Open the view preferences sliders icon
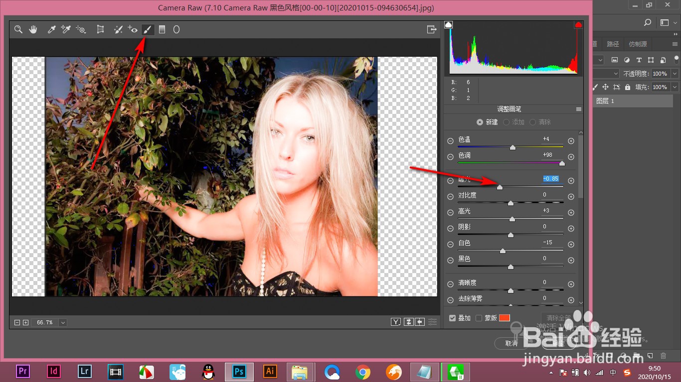The height and width of the screenshot is (382, 681). (x=432, y=322)
